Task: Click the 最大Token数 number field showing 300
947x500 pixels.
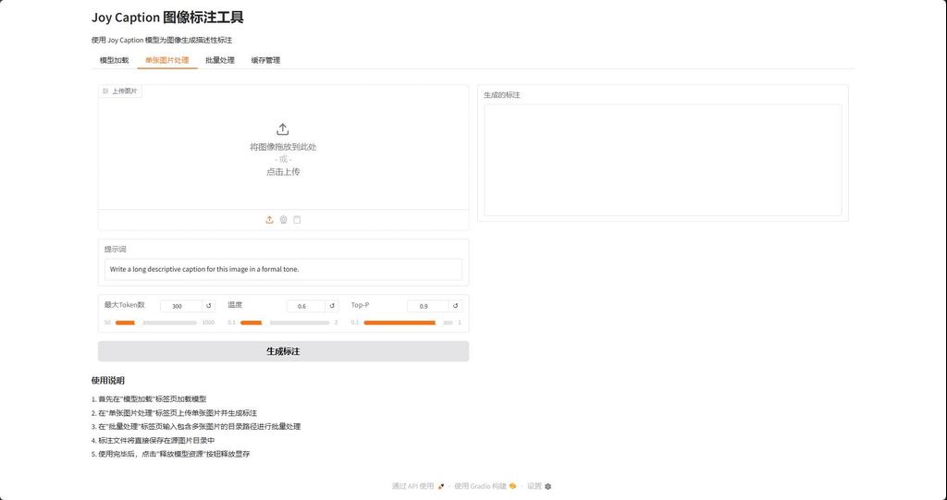Action: (x=180, y=306)
